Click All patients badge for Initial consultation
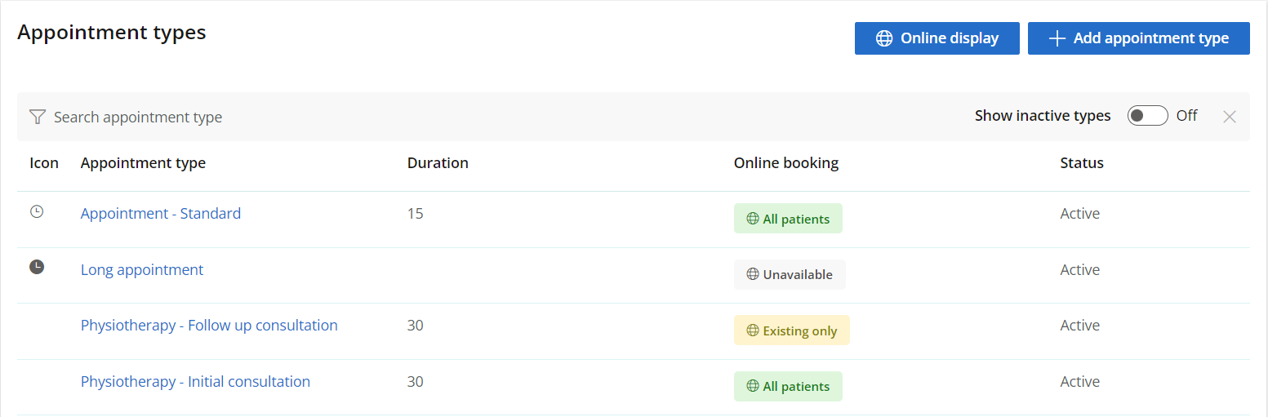The image size is (1268, 417). pos(788,386)
